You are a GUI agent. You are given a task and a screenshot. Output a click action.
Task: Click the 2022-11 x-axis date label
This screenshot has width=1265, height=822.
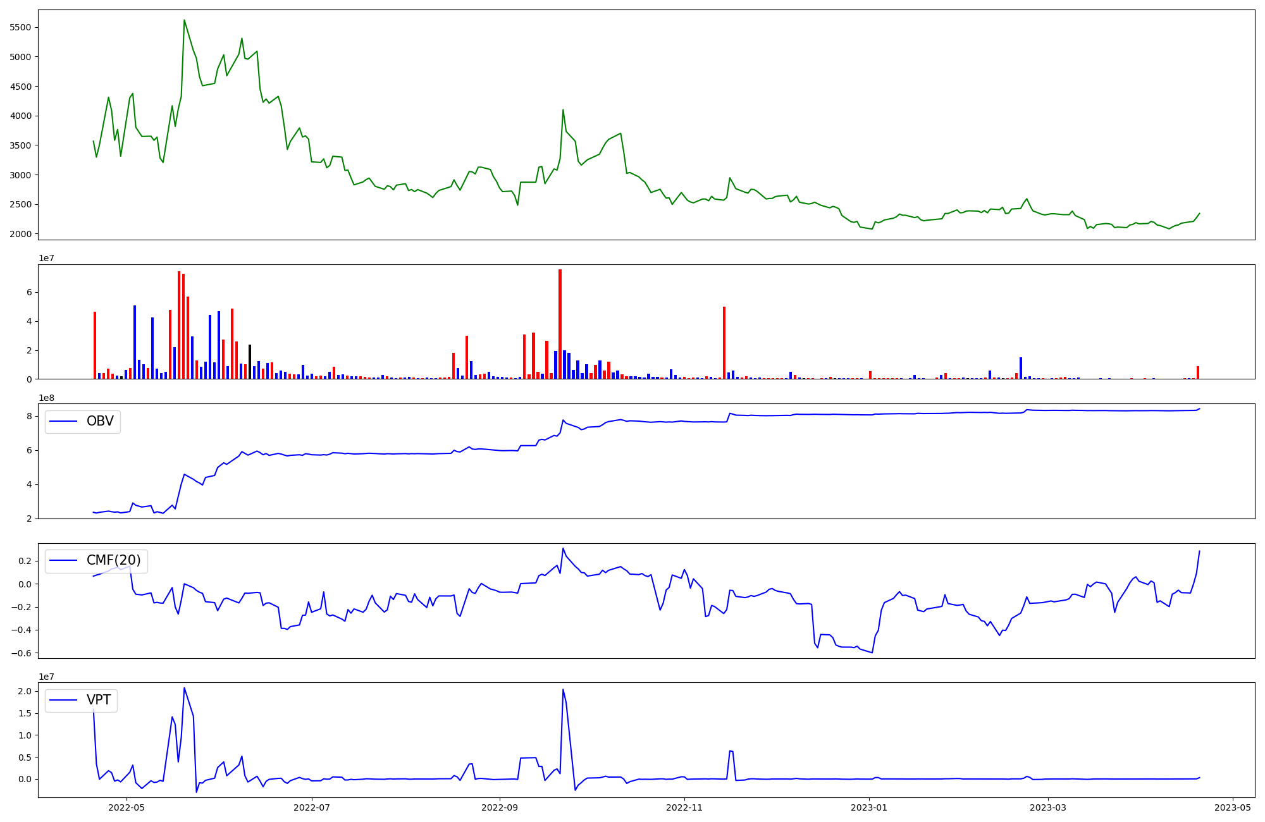[684, 807]
